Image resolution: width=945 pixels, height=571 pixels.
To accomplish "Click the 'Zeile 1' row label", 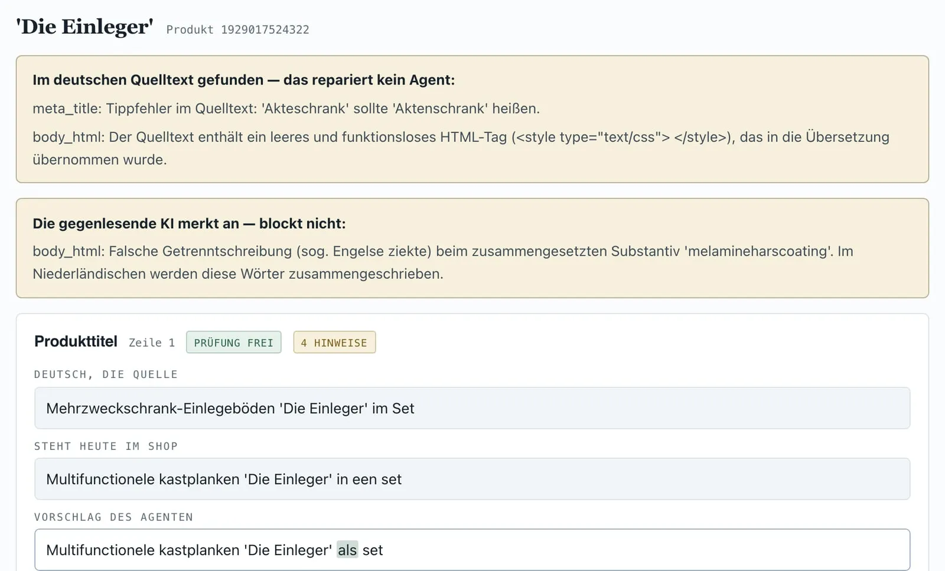I will click(152, 342).
